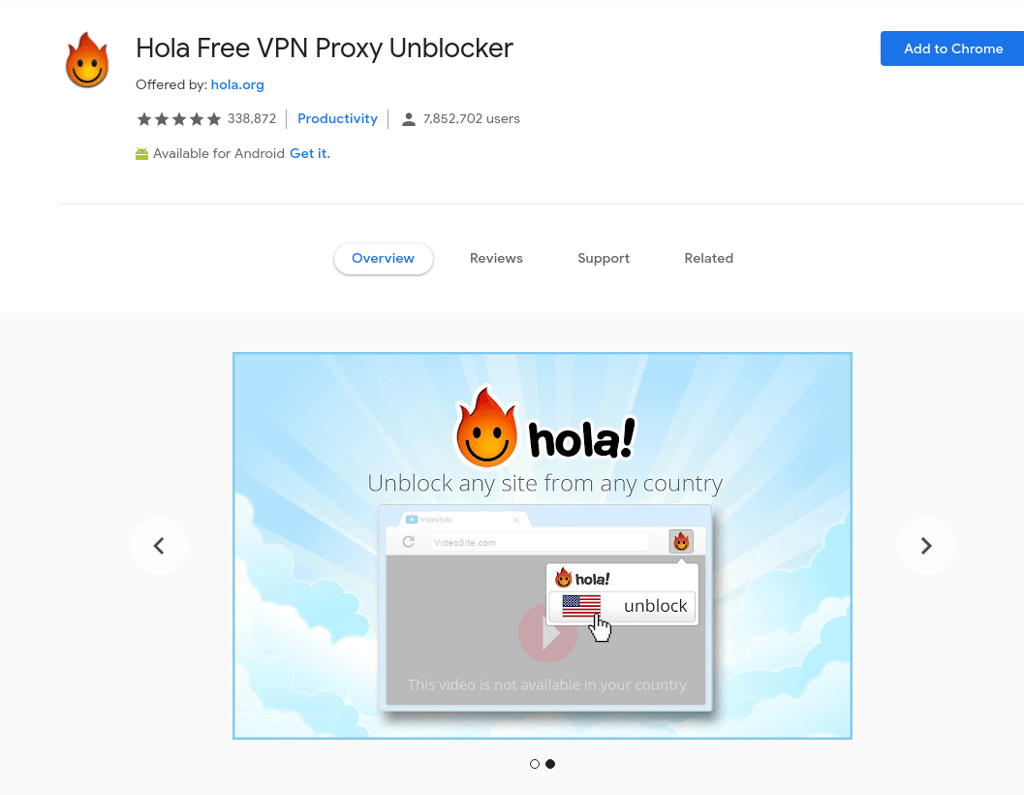
Task: Click the star rating icons
Action: click(179, 119)
